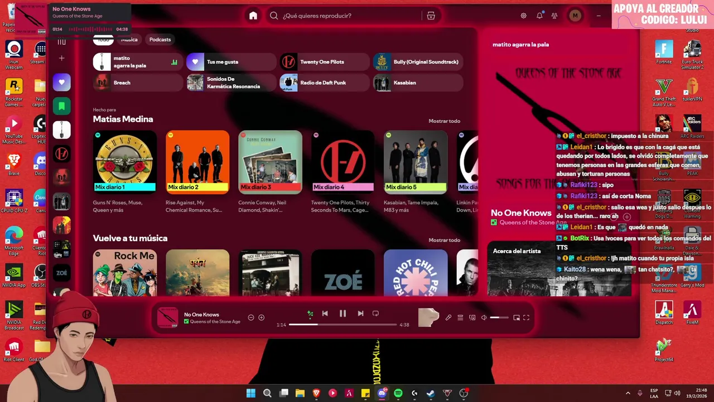Open Your Episodes bookmark icon in sidebar
The width and height of the screenshot is (714, 402).
coord(62,106)
